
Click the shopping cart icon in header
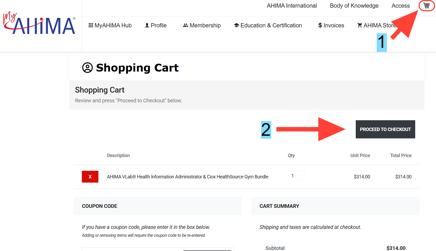(x=427, y=6)
